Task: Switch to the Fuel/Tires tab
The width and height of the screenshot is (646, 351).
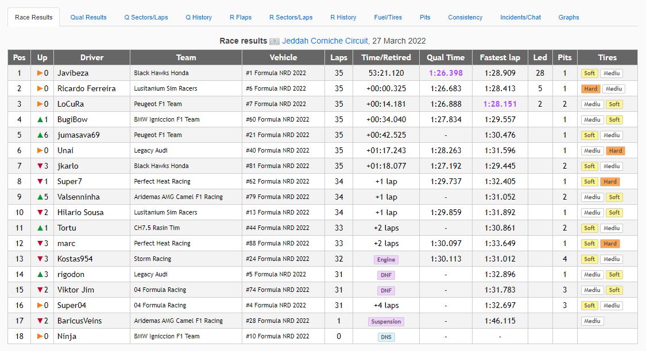Action: tap(388, 17)
